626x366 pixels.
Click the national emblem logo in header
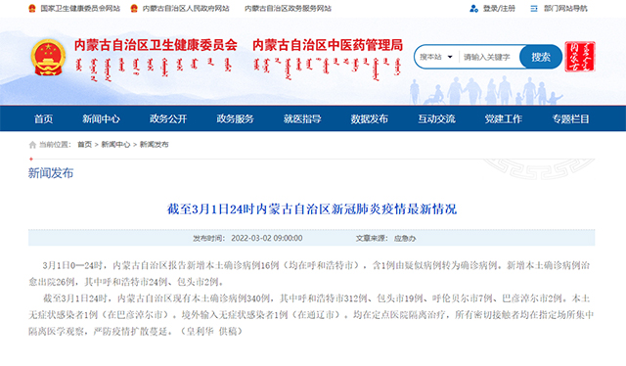[x=48, y=57]
